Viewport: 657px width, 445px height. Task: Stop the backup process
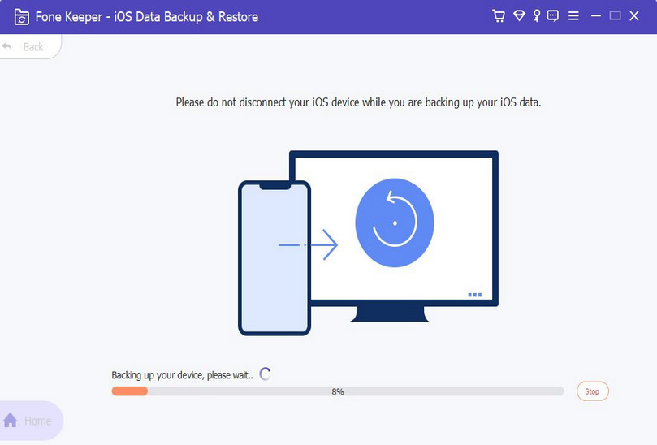pyautogui.click(x=592, y=391)
